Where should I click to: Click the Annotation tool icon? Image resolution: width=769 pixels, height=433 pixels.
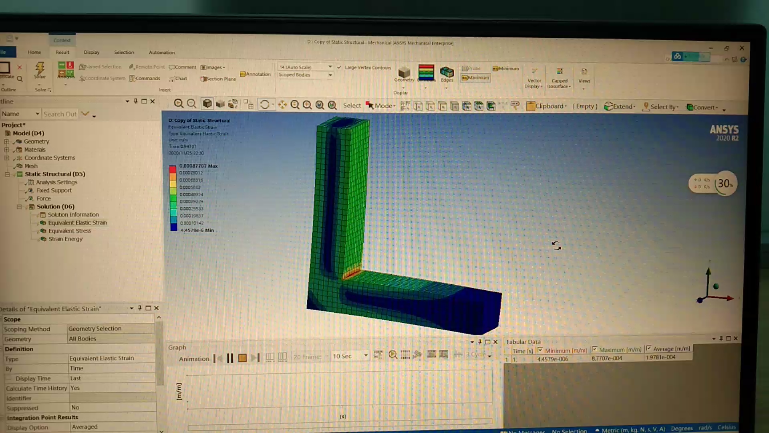click(x=256, y=74)
